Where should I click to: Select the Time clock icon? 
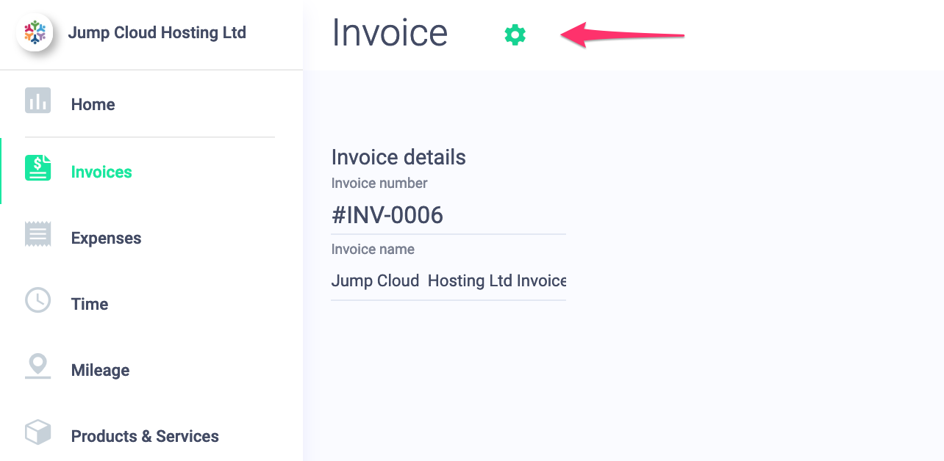pyautogui.click(x=37, y=300)
